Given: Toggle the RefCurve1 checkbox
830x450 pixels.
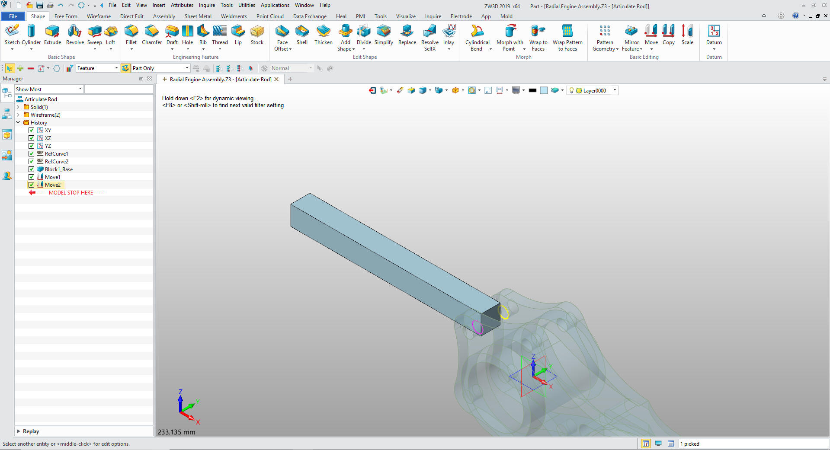Looking at the screenshot, I should click(32, 153).
